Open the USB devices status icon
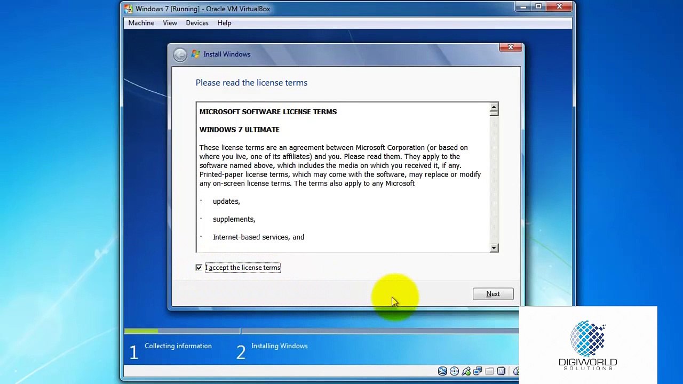Image resolution: width=683 pixels, height=384 pixels. (x=466, y=371)
